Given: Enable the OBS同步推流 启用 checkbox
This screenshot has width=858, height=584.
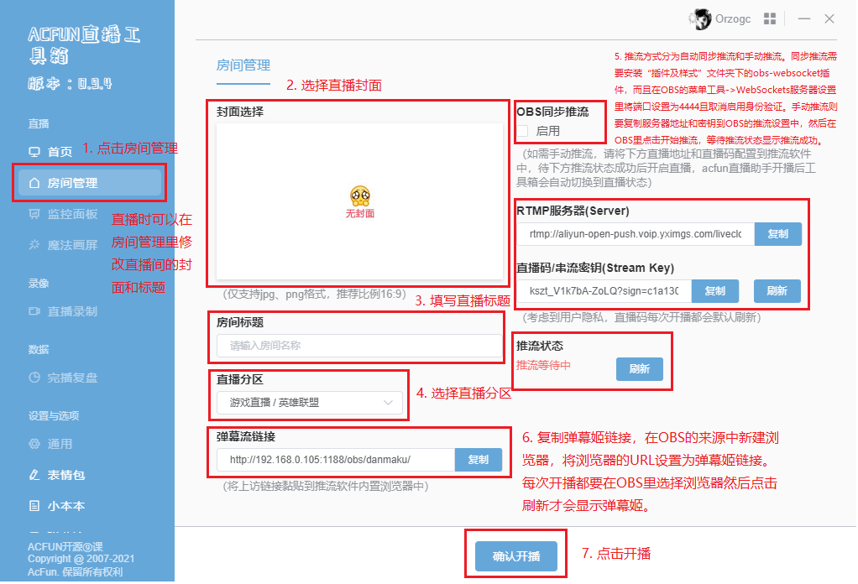Looking at the screenshot, I should 522,131.
